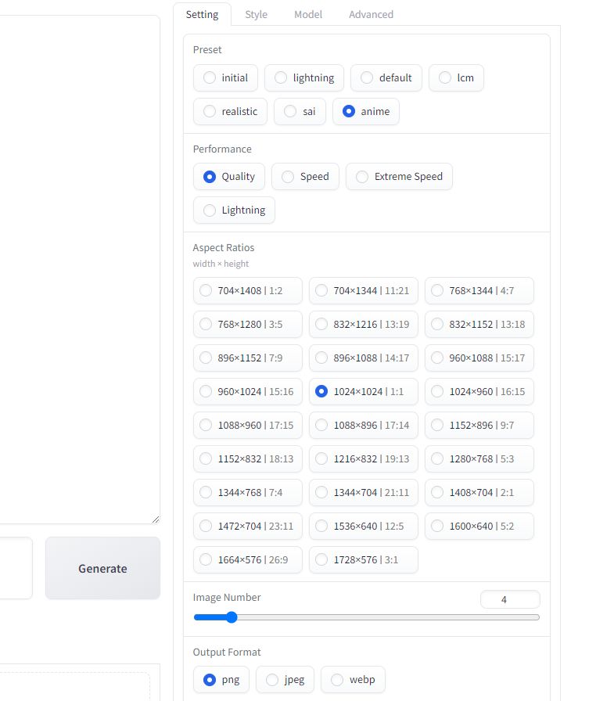Choose aspect ratio 1472×704 | 23:11
Screen dimensions: 614x701
(x=248, y=527)
